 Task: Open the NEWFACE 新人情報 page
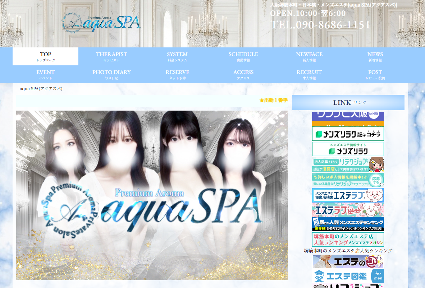(x=309, y=57)
